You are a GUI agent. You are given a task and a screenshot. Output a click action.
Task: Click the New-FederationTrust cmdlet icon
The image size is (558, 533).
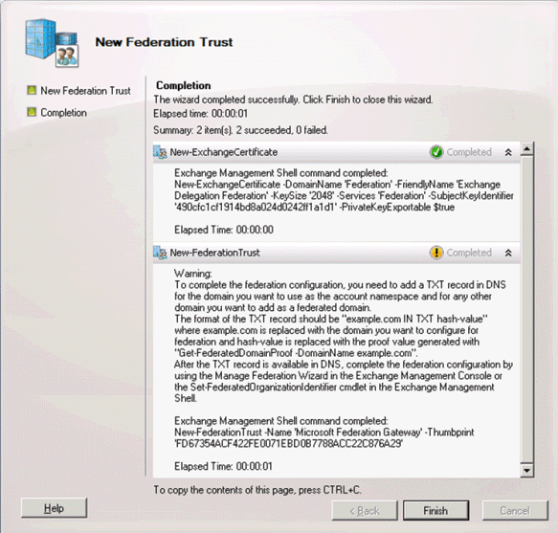tap(160, 253)
